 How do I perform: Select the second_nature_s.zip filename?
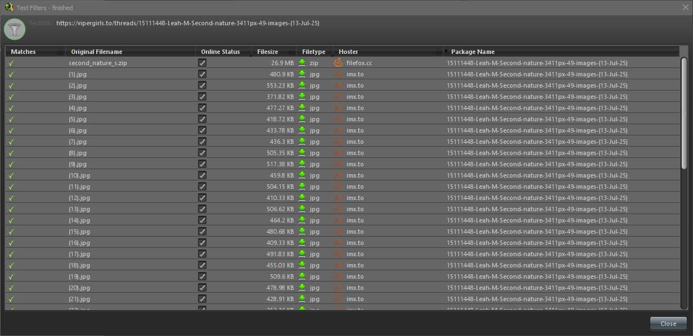pyautogui.click(x=98, y=63)
